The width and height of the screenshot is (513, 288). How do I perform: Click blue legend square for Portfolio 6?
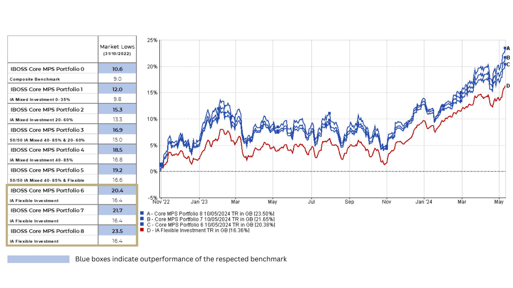tap(142, 224)
